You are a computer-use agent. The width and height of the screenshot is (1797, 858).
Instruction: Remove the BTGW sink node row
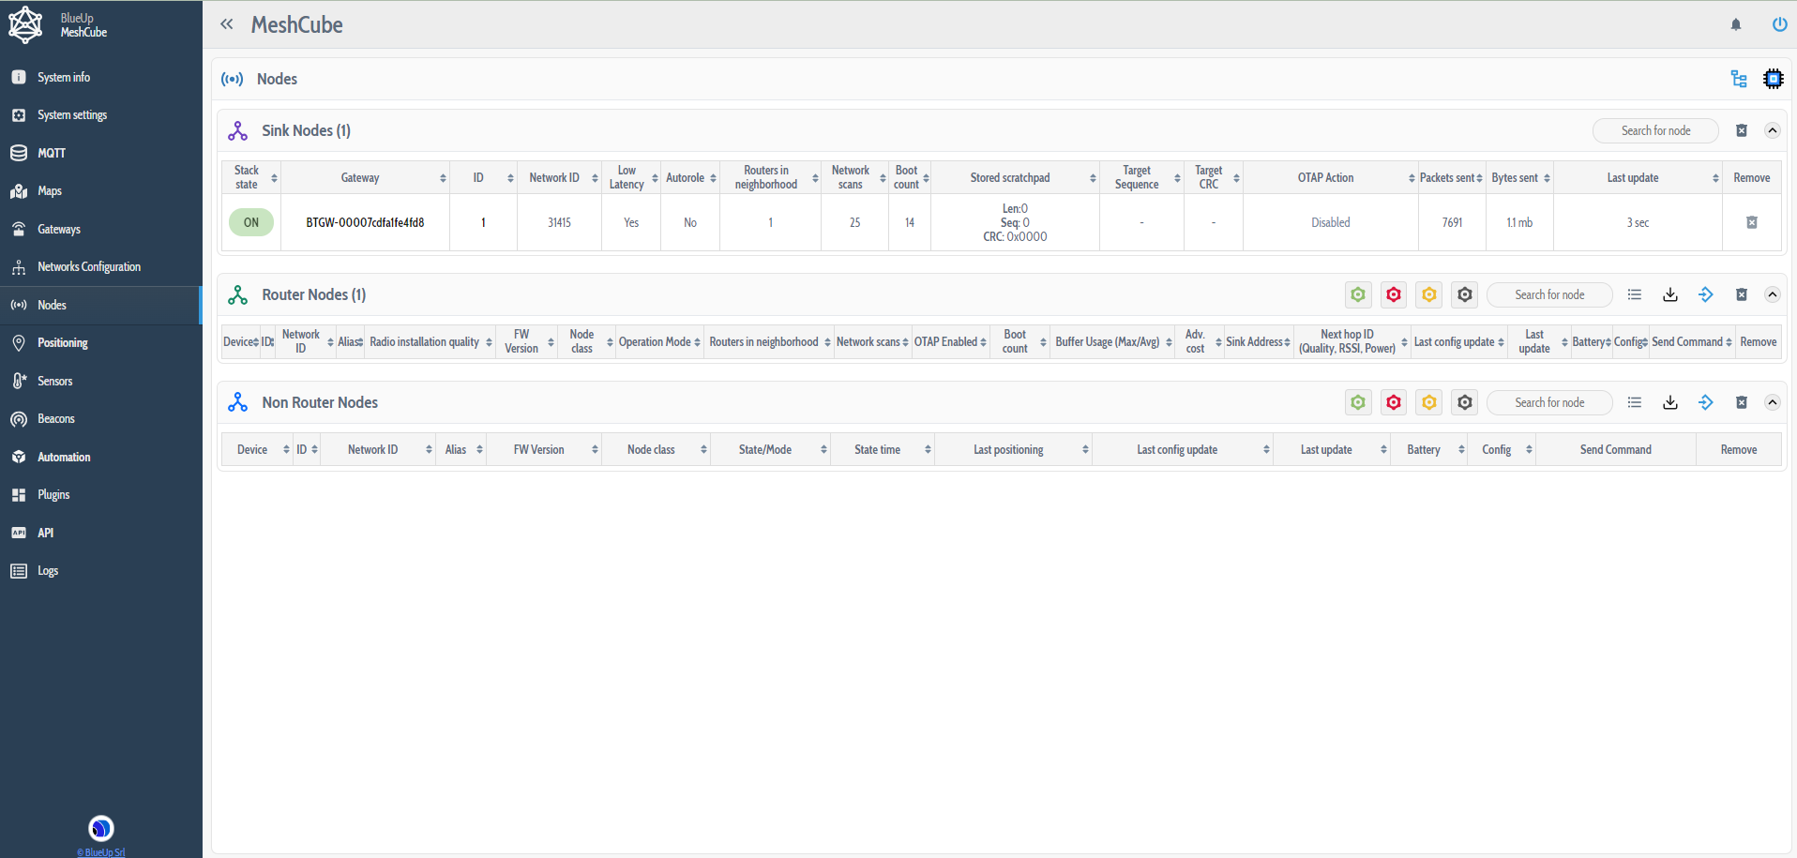1751,222
